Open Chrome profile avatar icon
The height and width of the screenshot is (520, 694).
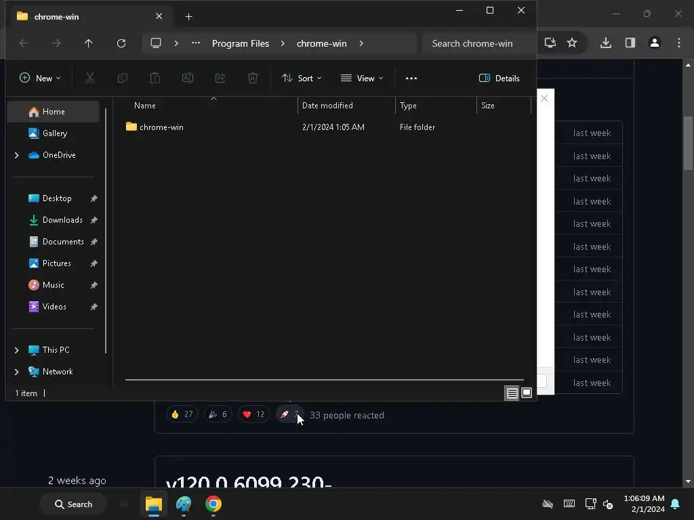655,43
